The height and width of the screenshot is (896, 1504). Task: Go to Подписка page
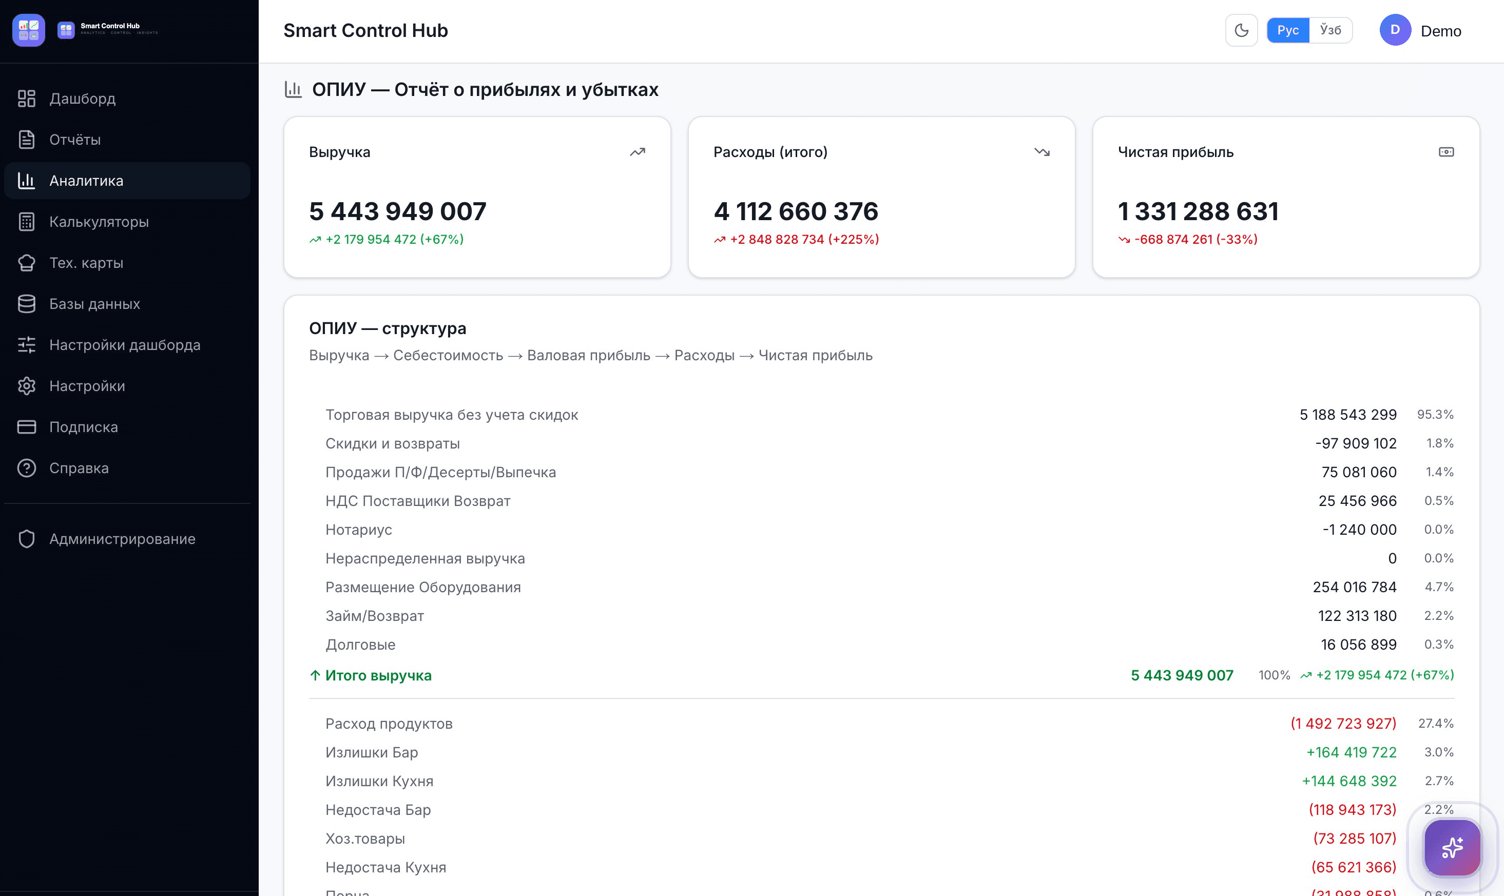coord(127,427)
